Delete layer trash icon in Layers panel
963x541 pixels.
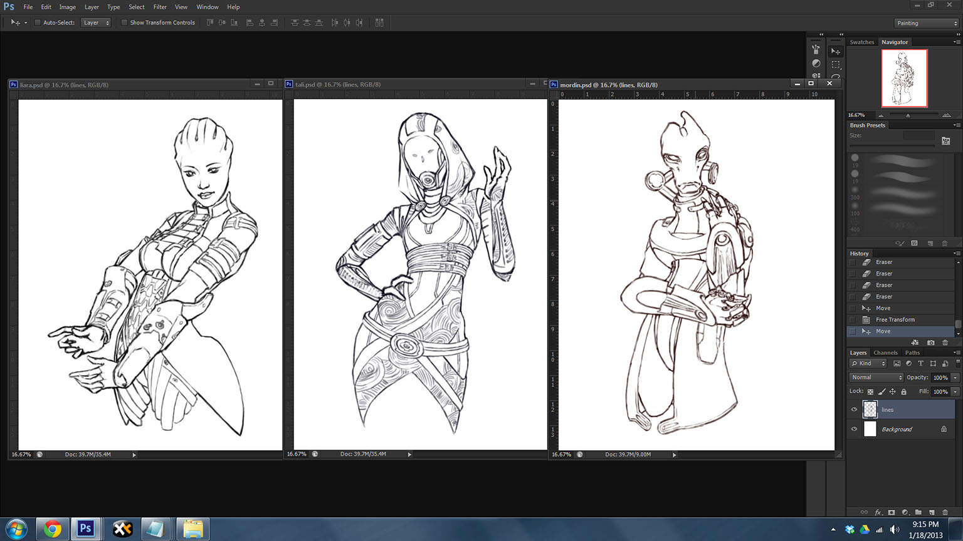point(945,512)
